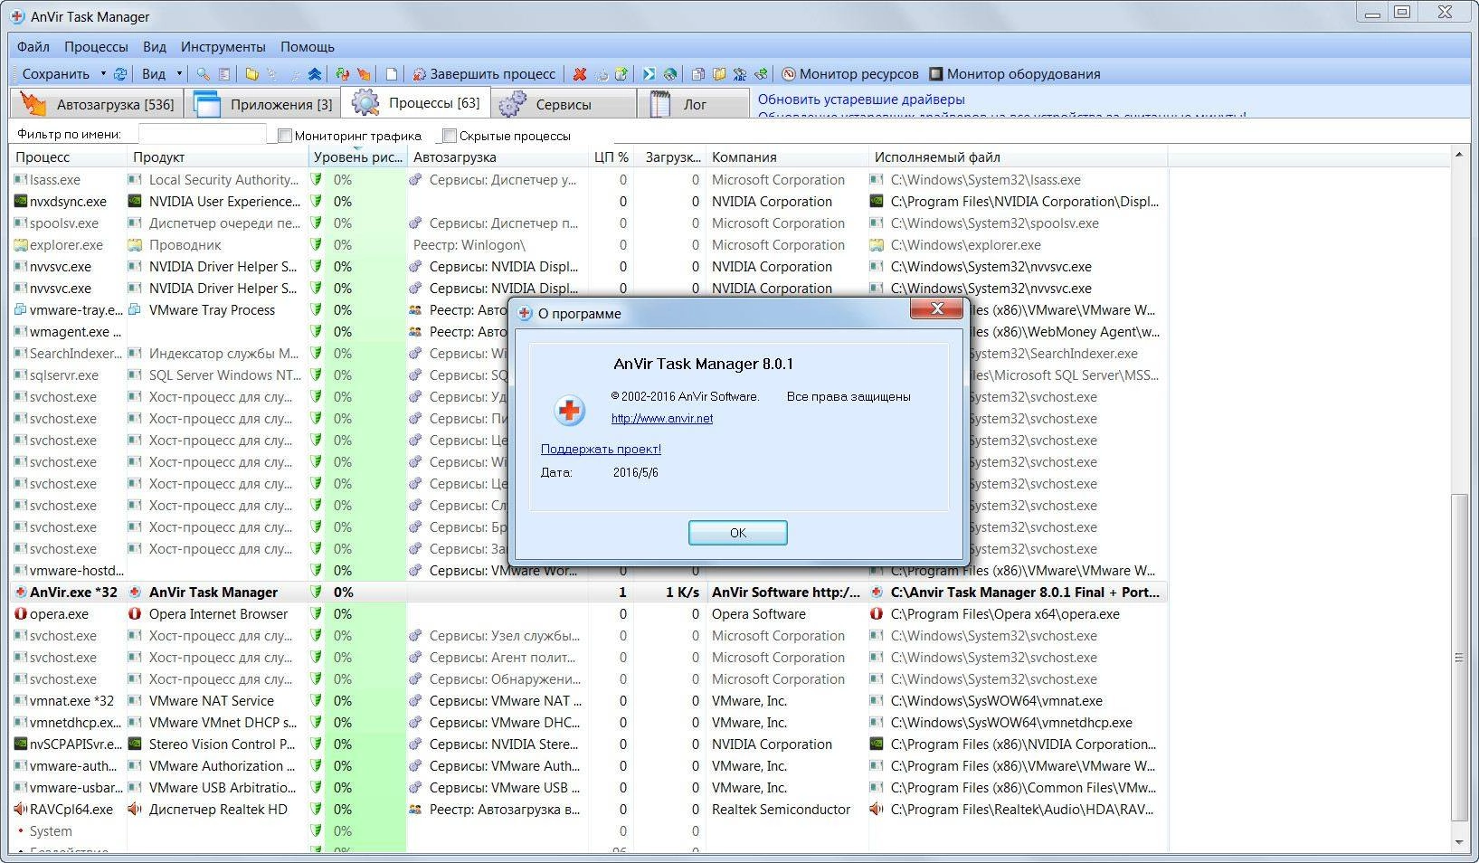
Task: Switch to the Сервисы tab
Action: pos(564,104)
